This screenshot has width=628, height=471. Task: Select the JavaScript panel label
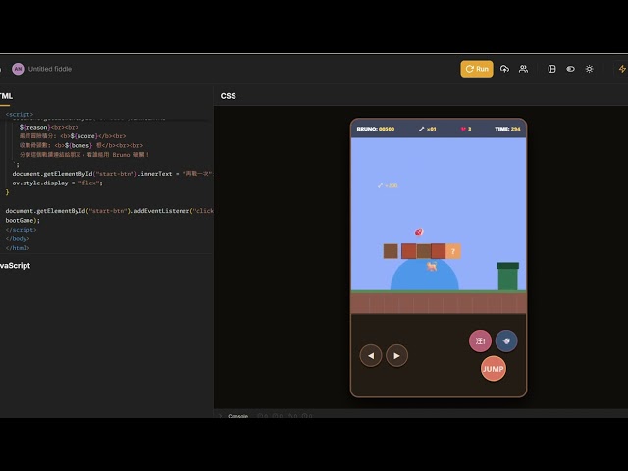tap(15, 266)
